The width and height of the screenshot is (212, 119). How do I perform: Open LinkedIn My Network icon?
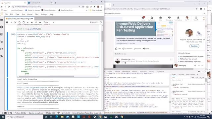point(152,19)
